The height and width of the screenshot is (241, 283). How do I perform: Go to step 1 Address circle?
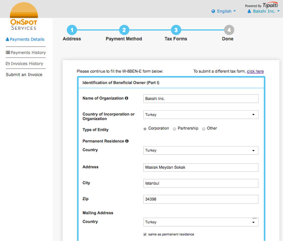[72, 30]
